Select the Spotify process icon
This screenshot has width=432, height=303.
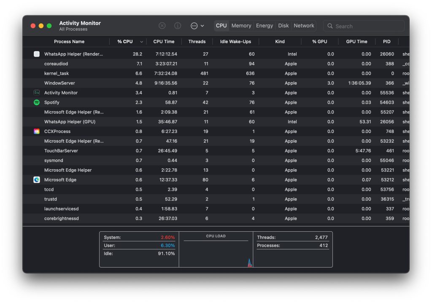pos(37,102)
